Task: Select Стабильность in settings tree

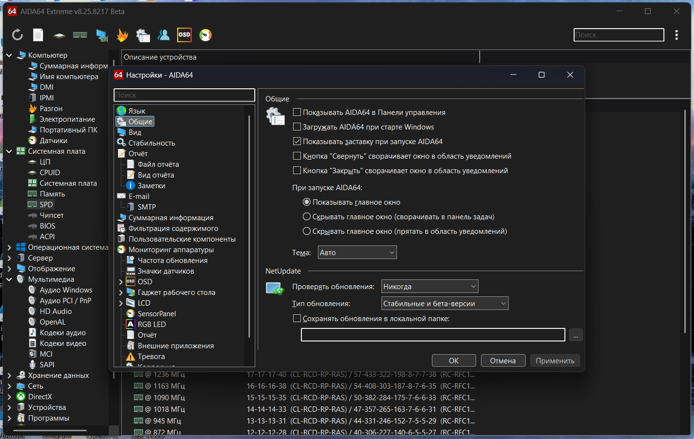Action: [x=151, y=143]
